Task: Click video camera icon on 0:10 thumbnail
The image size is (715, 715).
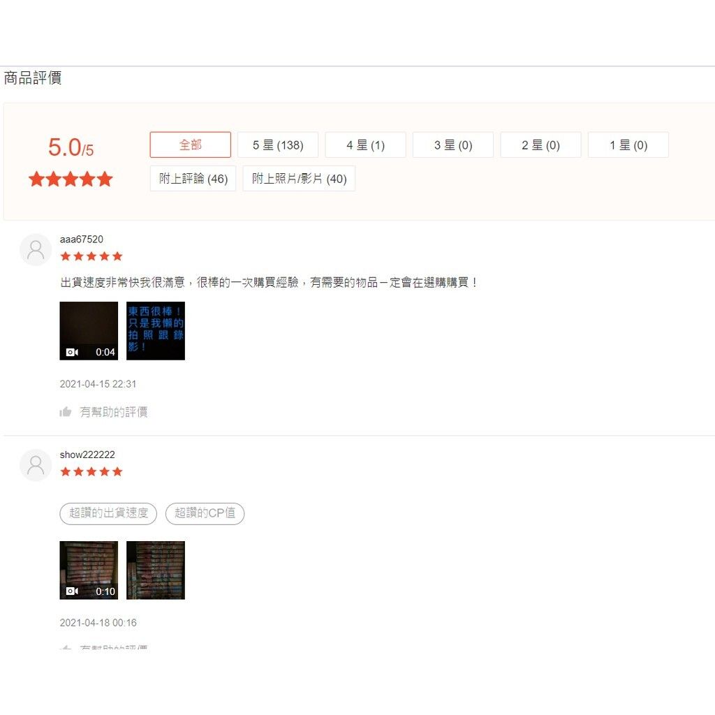Action: point(72,591)
